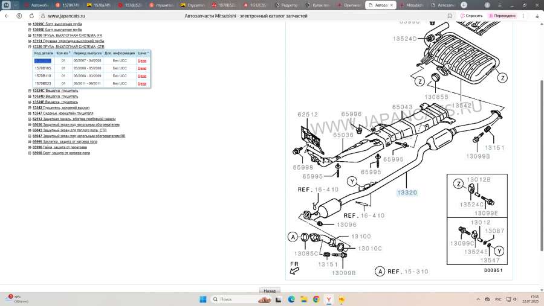Screen dimensions: 544x306
Task: Open the downloads arrow icon in toolbar
Action: click(537, 16)
